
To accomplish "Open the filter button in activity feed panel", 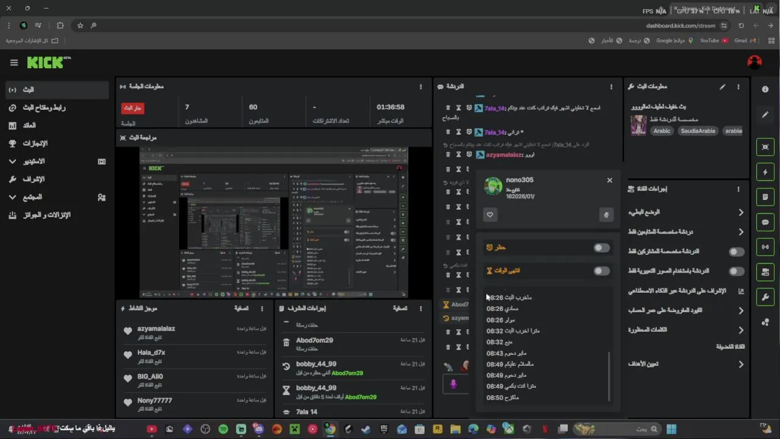I will (x=241, y=309).
